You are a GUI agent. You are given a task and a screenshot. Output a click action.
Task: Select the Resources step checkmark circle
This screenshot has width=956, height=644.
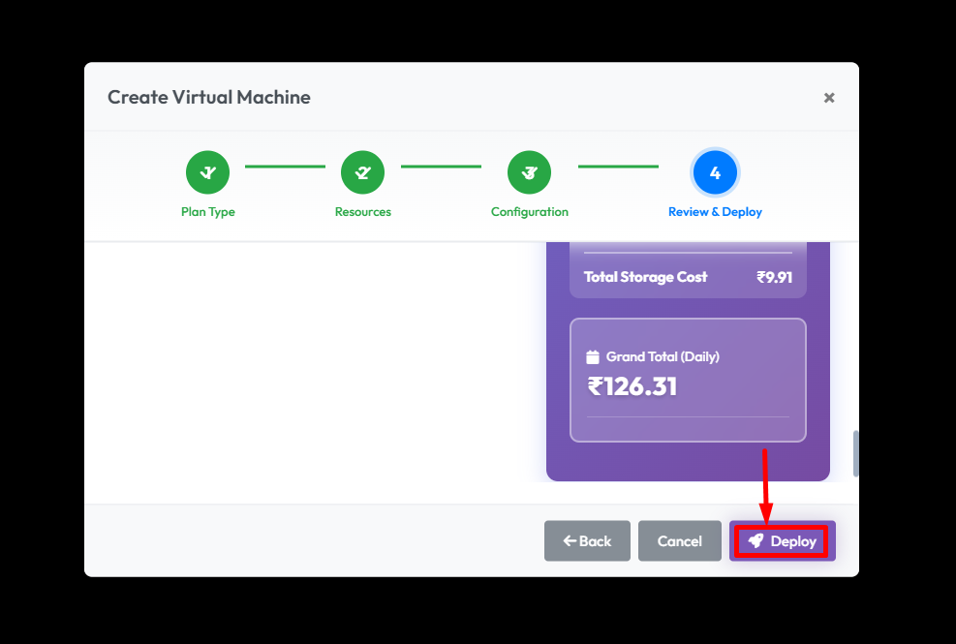(362, 172)
